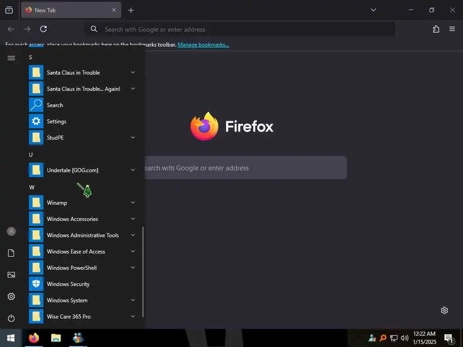Open Power options in Start menu
This screenshot has width=463, height=347.
click(11, 318)
